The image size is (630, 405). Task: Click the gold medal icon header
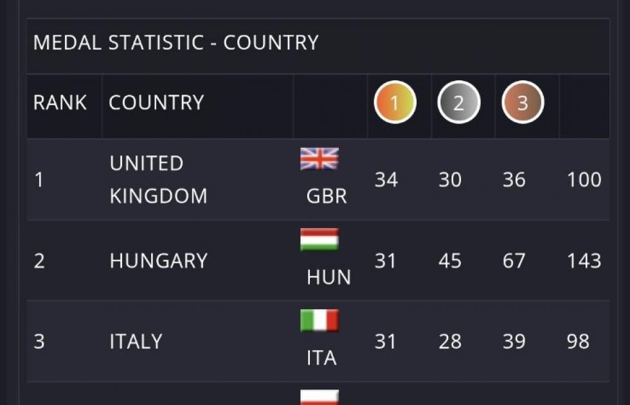pos(395,103)
